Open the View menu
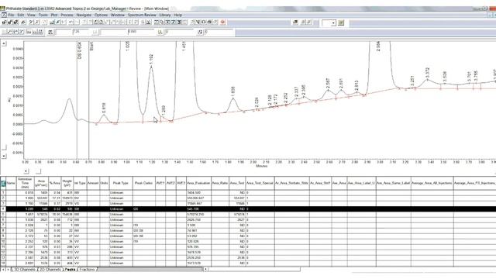This screenshot has height=279, width=496. point(31,15)
